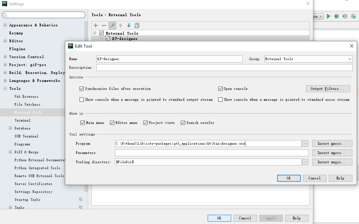Click the project-level icon beside Startup Tasks
Image resolution: width=359 pixels, height=224 pixels.
(80, 199)
